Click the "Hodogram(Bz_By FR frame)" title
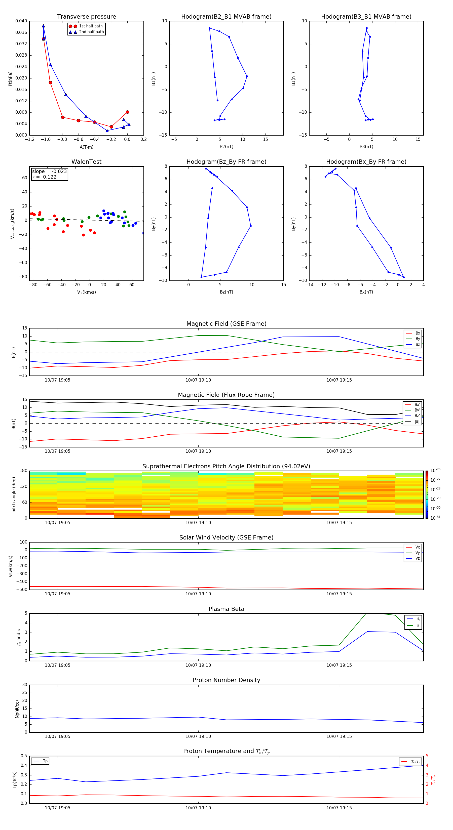This screenshot has width=453, height=830. point(226,162)
